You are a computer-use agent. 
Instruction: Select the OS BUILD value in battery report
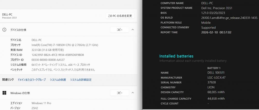(229, 18)
